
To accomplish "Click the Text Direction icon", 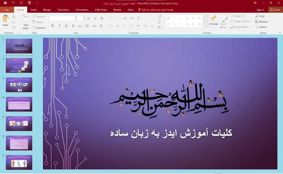I will pos(160,17).
